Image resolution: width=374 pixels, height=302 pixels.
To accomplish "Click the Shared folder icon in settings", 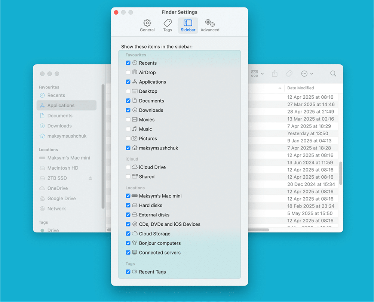I will click(x=135, y=176).
